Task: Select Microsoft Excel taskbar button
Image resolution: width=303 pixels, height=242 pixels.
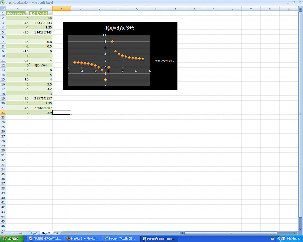Action: (159, 239)
